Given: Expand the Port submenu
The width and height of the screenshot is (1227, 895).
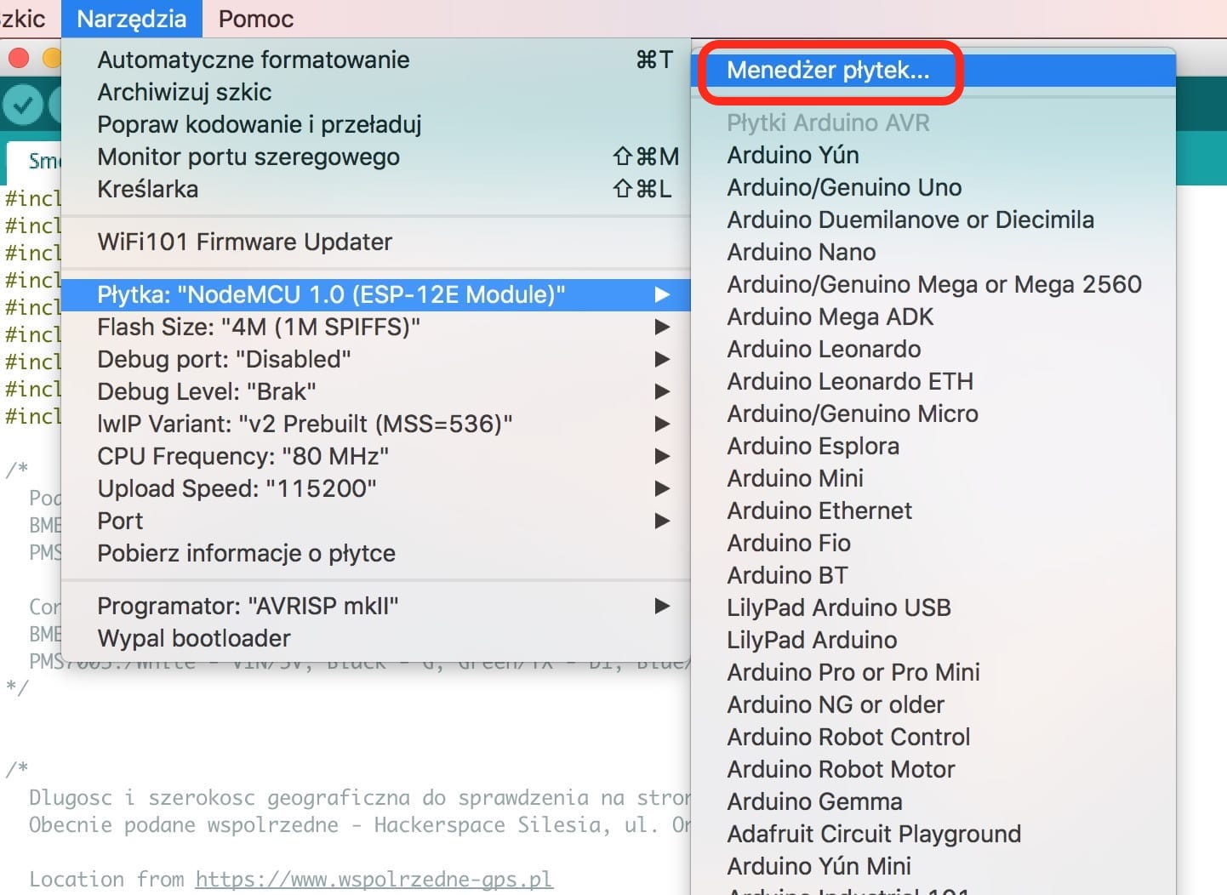Looking at the screenshot, I should coord(375,521).
